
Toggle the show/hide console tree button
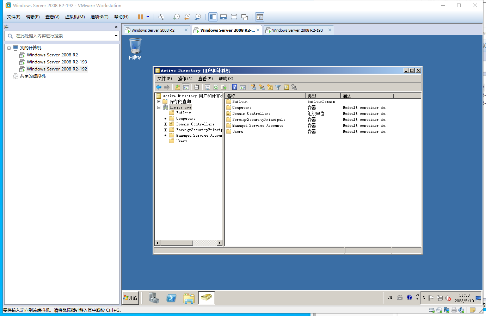pyautogui.click(x=186, y=87)
